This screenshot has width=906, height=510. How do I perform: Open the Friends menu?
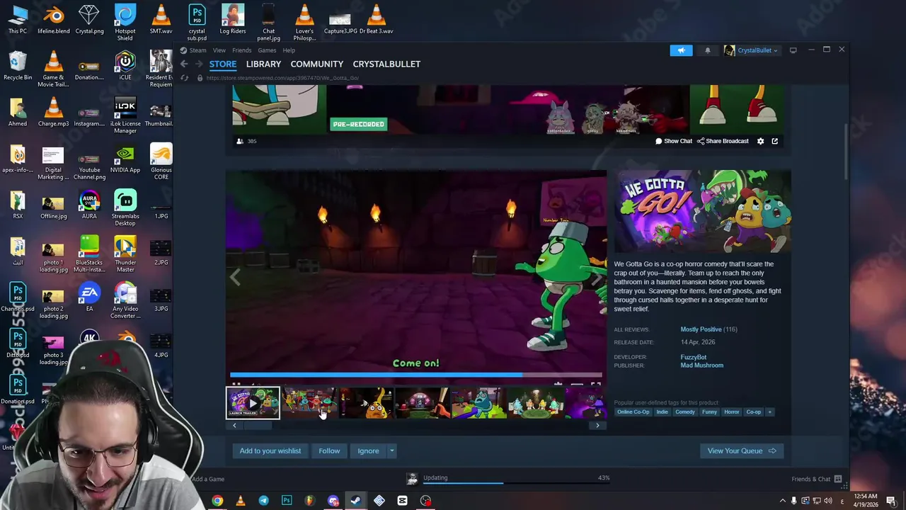coord(241,50)
